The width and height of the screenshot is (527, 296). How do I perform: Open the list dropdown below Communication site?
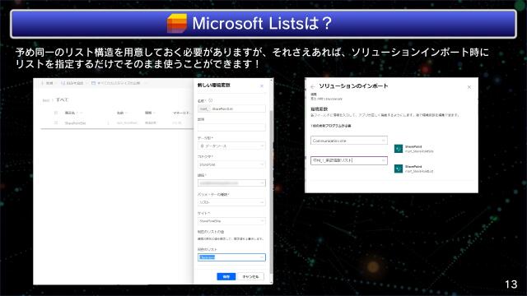[x=349, y=160]
